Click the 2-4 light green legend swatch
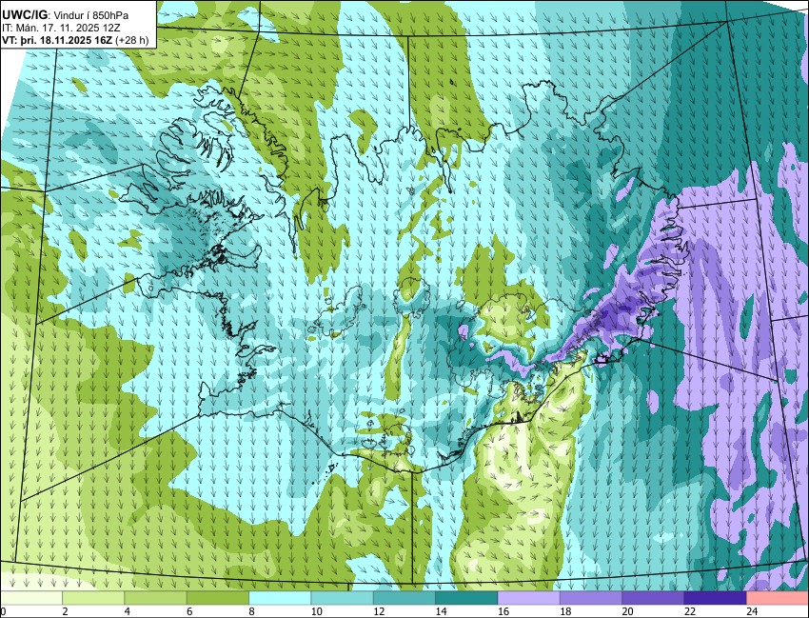 tap(93, 598)
